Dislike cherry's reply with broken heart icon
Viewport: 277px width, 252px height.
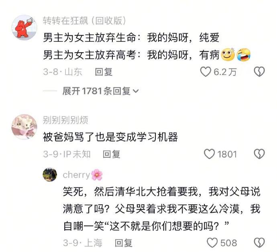[x=259, y=243]
